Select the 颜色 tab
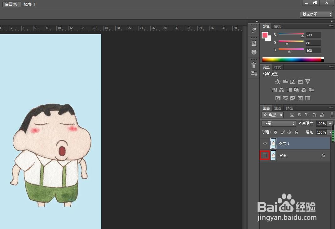Viewport: 335px width, 229px height. pyautogui.click(x=266, y=26)
